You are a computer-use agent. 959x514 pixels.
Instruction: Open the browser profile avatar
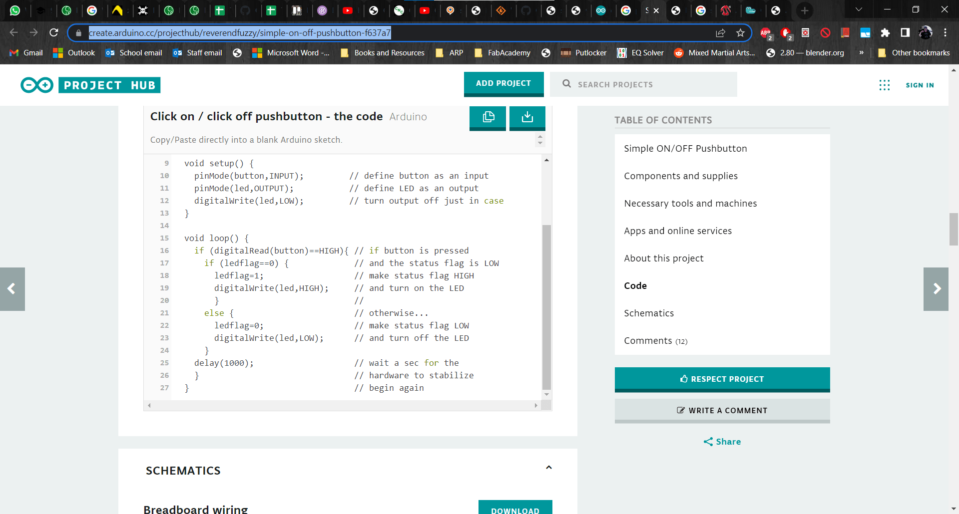pos(926,33)
